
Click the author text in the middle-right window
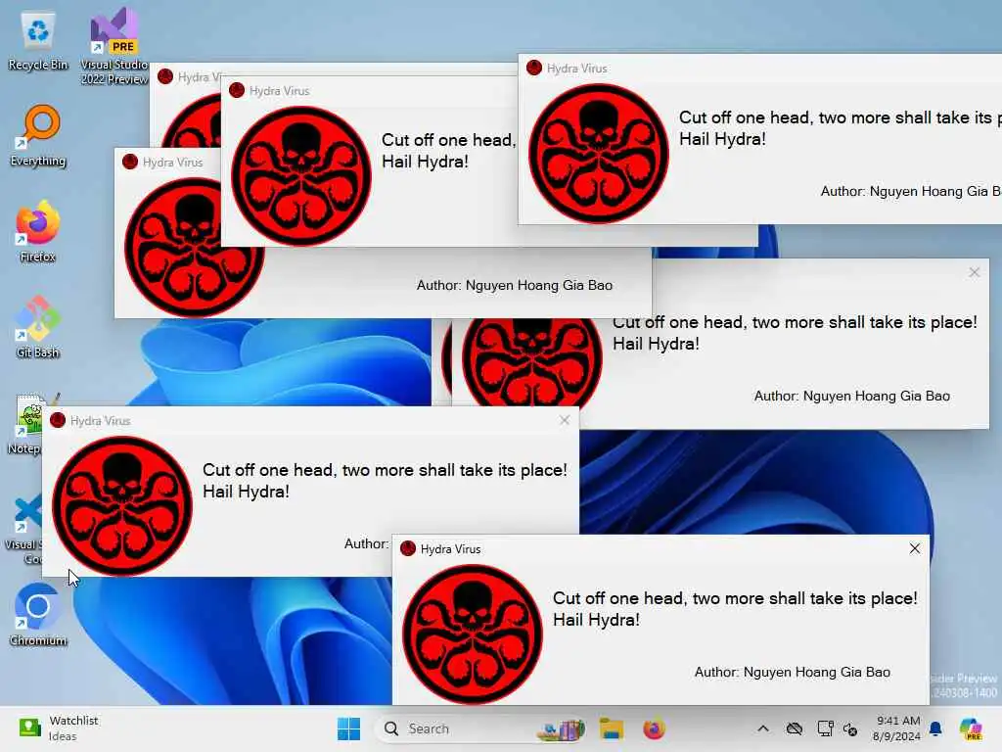[852, 396]
